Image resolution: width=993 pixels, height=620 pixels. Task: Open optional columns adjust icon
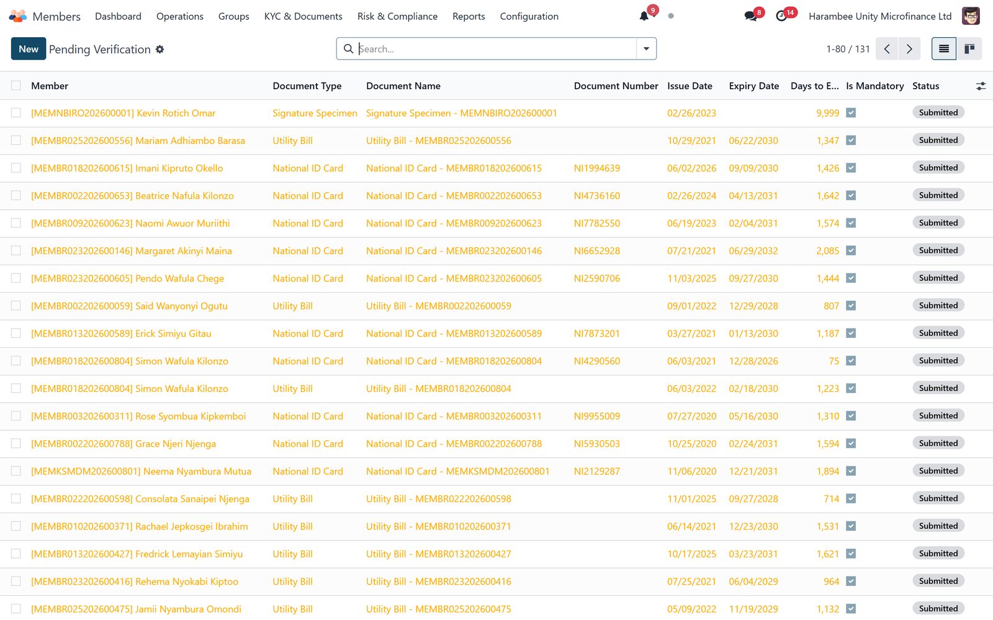(981, 86)
